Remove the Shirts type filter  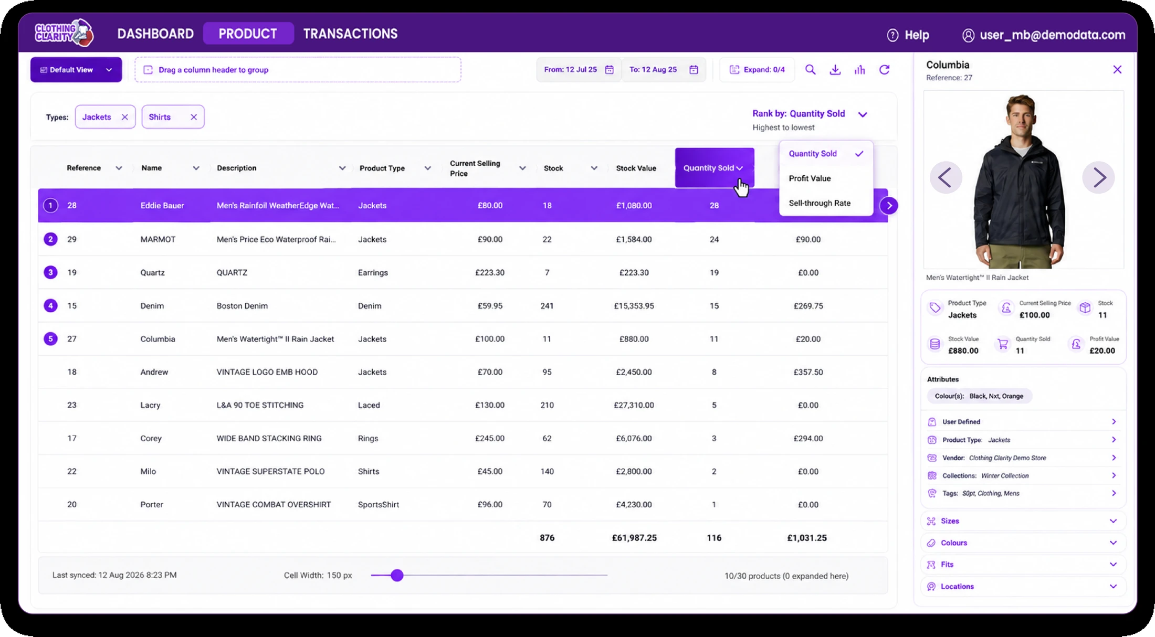pos(194,117)
